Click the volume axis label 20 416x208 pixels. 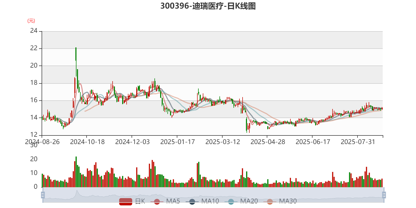click(34, 159)
